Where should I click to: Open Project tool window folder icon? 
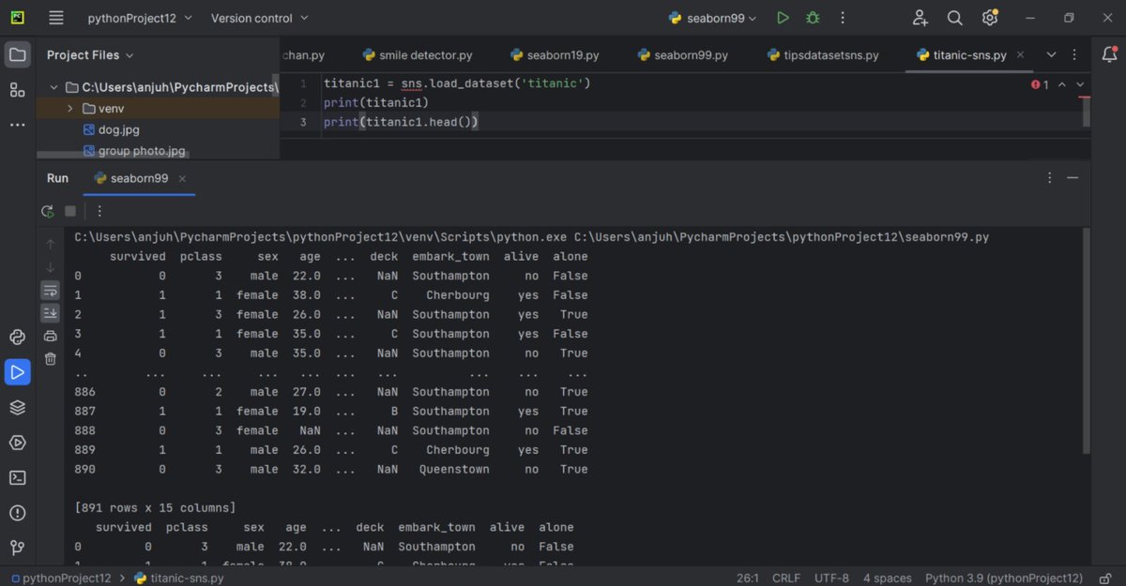pyautogui.click(x=17, y=54)
